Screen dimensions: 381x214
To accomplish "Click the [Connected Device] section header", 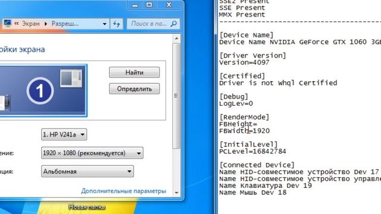I will pos(257,165).
